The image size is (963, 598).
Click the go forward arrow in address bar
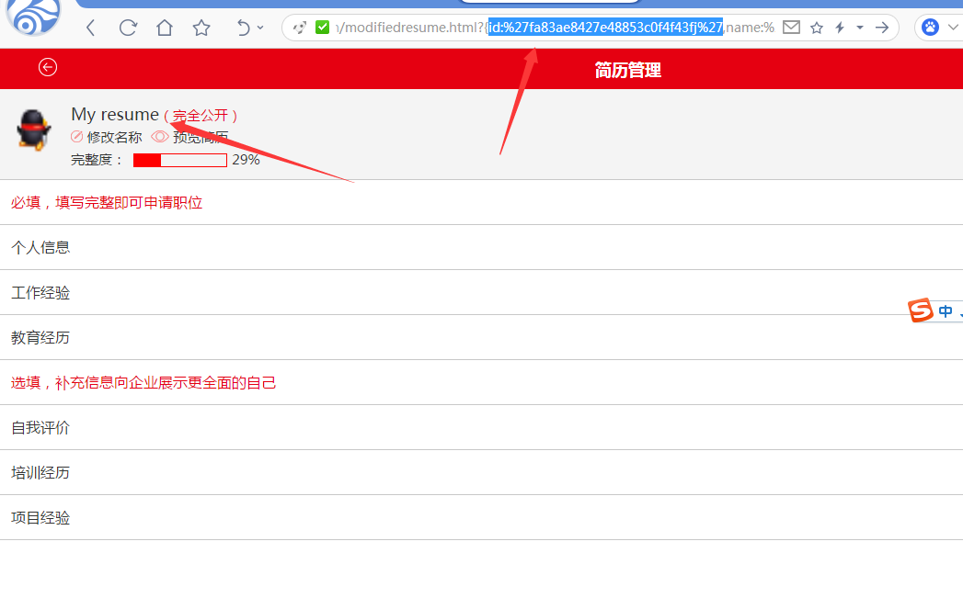pyautogui.click(x=882, y=28)
